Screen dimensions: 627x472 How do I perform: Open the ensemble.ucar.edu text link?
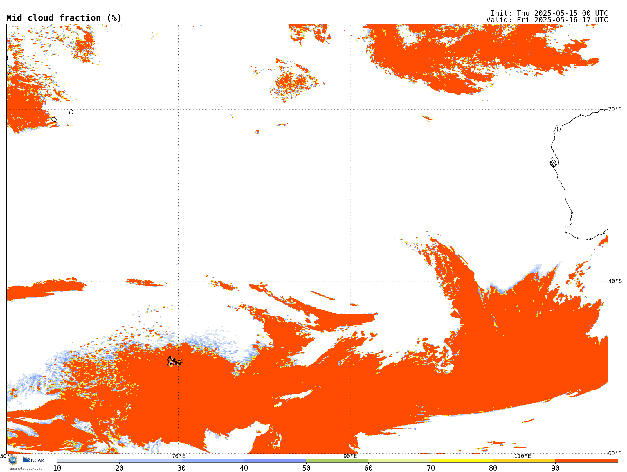[x=26, y=469]
